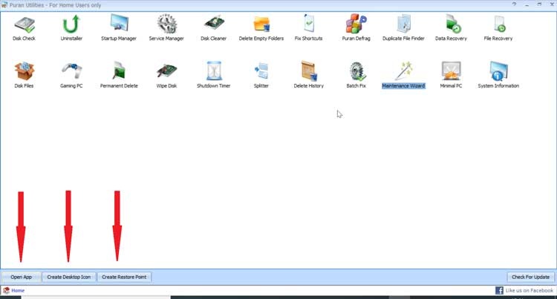Select the Batch Fix gear icon
The image size is (557, 299).
[356, 71]
